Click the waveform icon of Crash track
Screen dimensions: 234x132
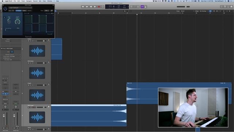click(37, 95)
